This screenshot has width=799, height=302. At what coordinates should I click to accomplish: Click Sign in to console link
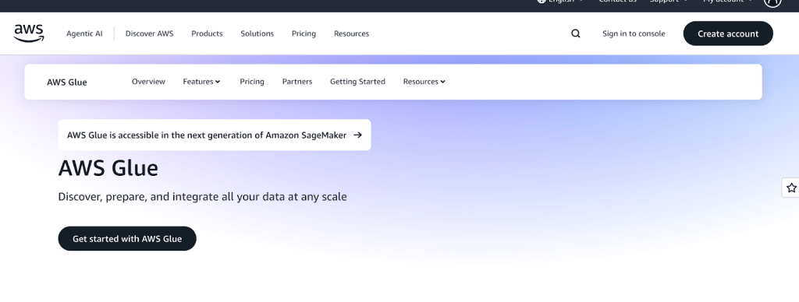coord(634,33)
